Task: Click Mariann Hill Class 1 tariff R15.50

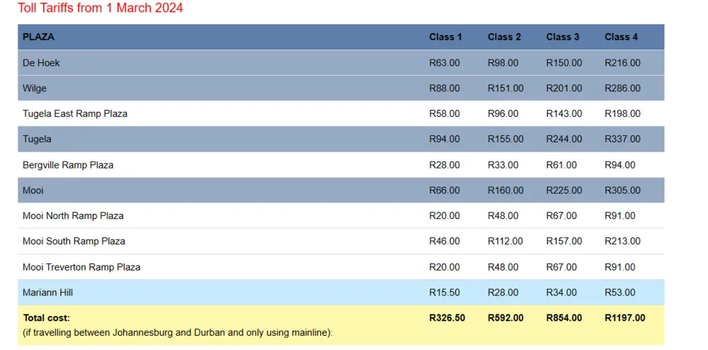Action: [445, 293]
